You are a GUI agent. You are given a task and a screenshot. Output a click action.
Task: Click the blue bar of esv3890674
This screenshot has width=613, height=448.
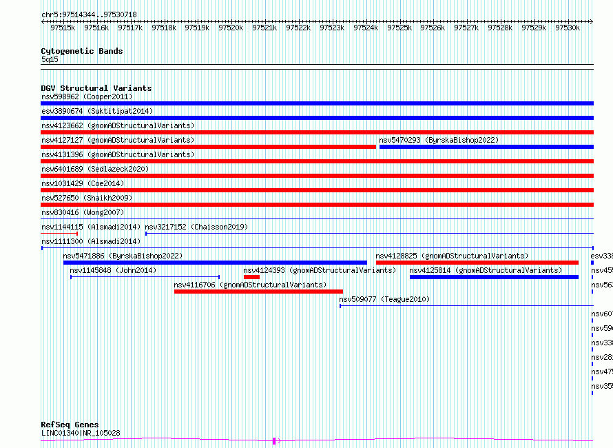317,118
